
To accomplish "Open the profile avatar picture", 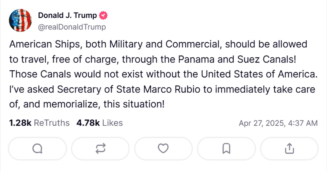I will 20,20.
